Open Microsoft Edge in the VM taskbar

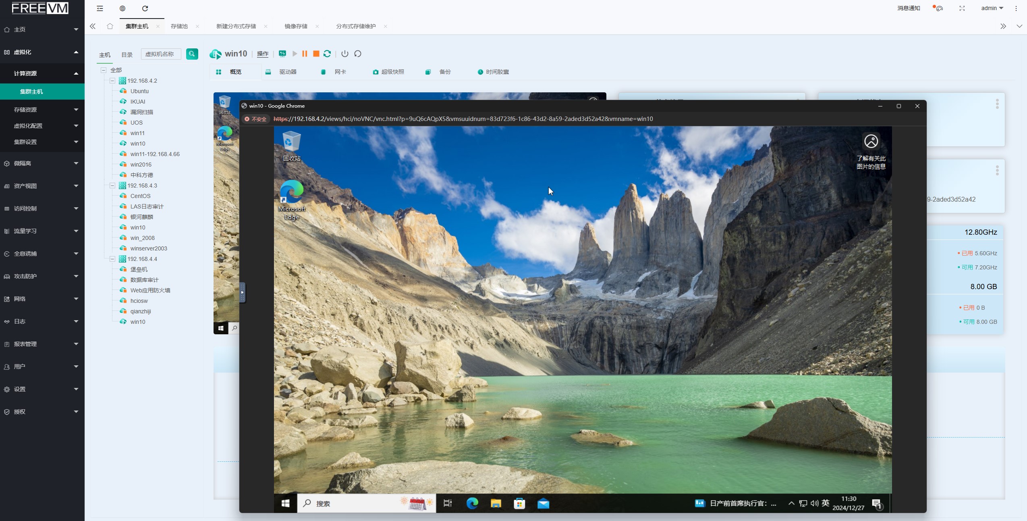click(472, 503)
